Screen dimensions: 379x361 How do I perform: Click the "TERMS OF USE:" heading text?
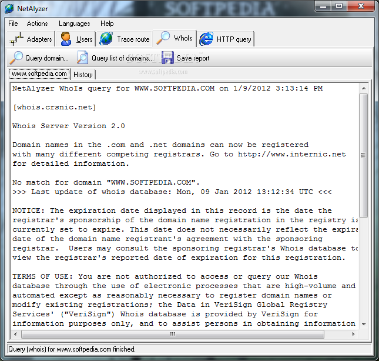pos(42,276)
